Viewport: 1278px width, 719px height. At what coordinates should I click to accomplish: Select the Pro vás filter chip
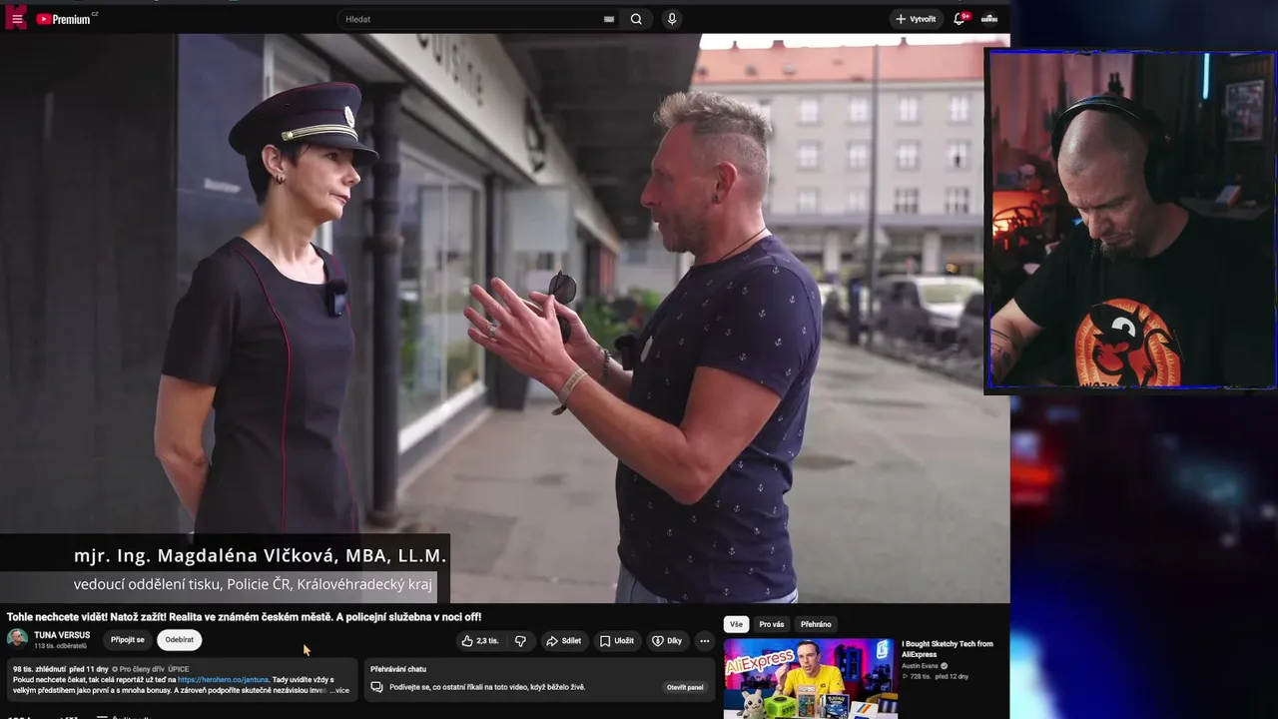click(x=772, y=624)
